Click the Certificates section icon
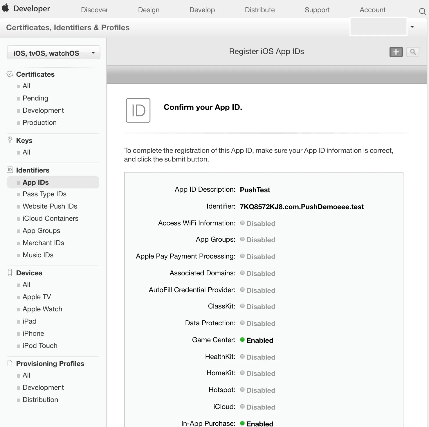 pos(10,74)
